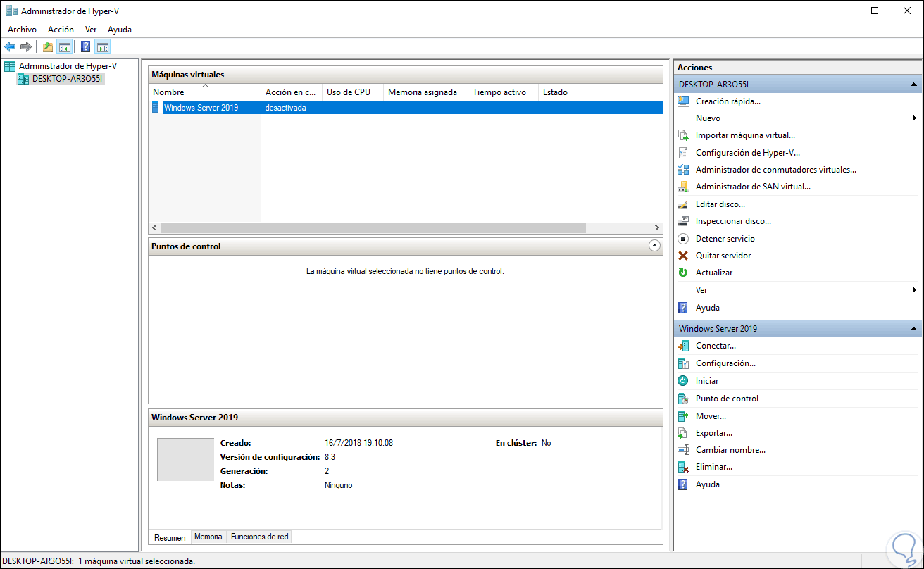Screen dimensions: 924x569
Task: Toggle the show/hide console tree toolbar icon
Action: click(x=64, y=47)
